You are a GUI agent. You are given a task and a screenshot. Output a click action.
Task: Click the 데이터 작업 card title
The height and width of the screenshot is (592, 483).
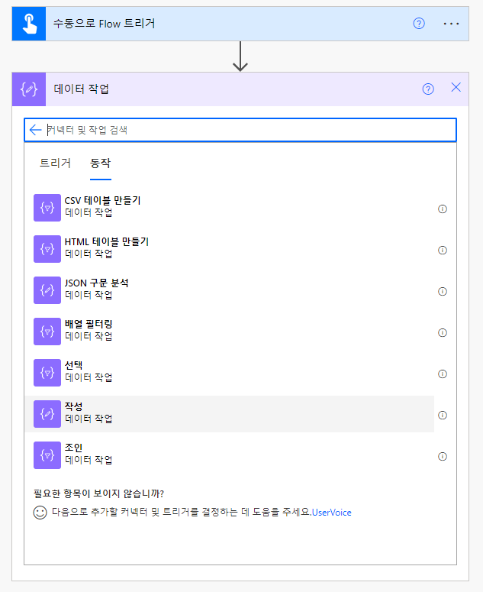coord(82,89)
